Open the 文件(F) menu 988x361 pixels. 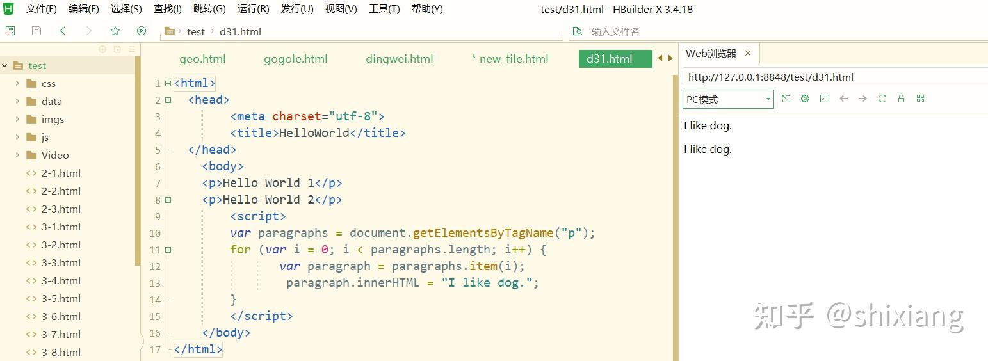(42, 9)
